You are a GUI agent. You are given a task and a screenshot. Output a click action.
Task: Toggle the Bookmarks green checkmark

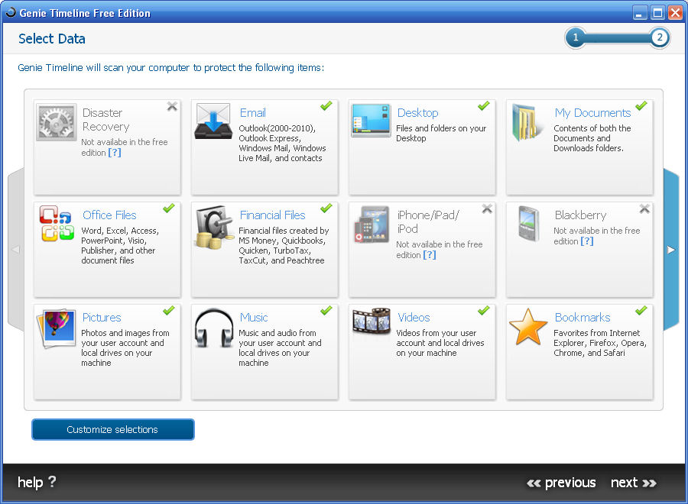[x=641, y=311]
